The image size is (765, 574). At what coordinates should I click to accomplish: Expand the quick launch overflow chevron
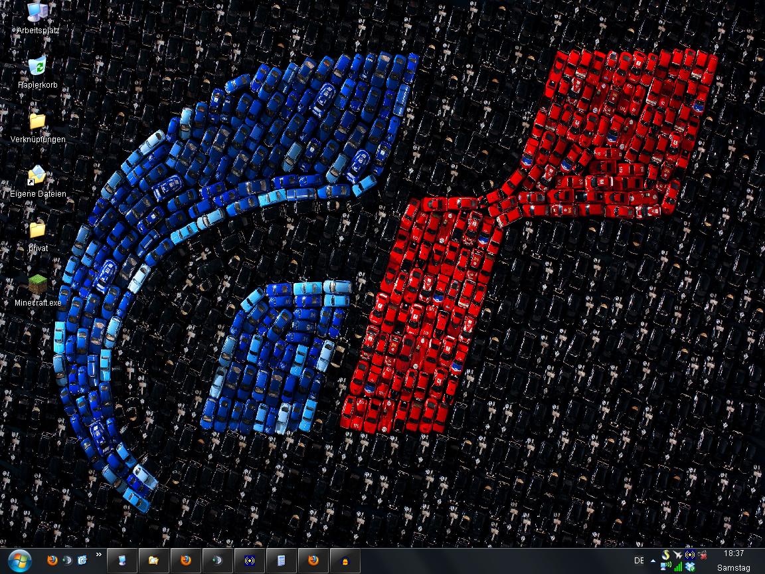[x=99, y=554]
